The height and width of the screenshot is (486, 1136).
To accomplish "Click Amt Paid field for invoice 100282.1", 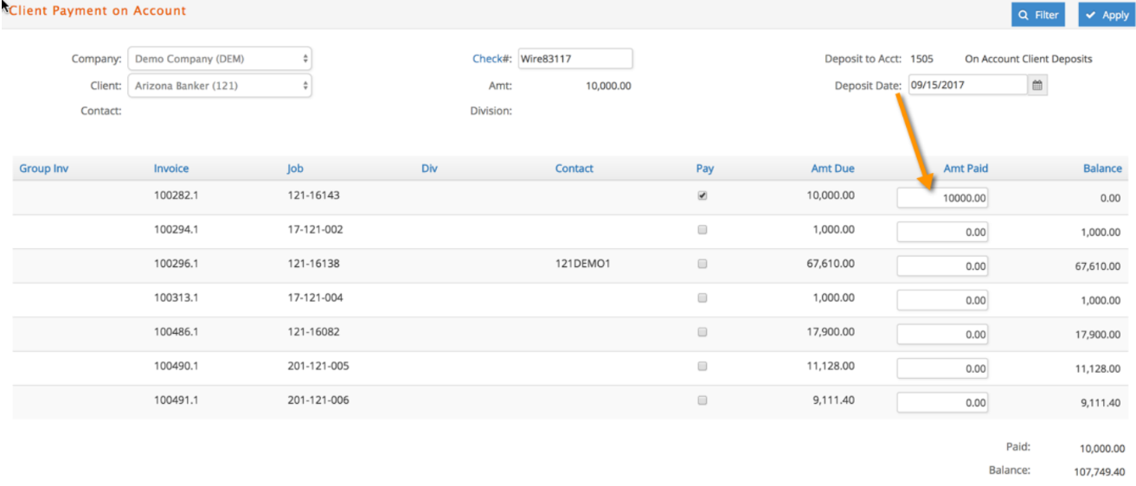I will coord(942,198).
